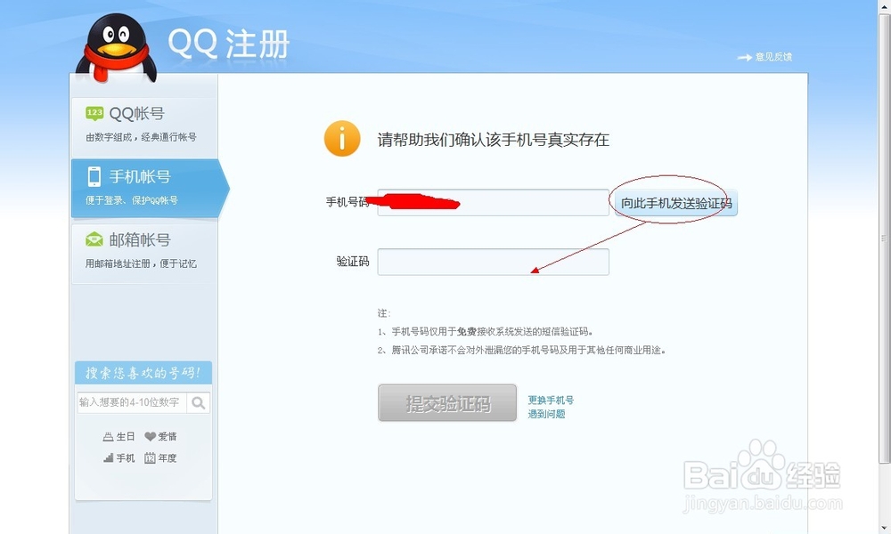
Task: Click the QQ penguin logo
Action: (116, 48)
